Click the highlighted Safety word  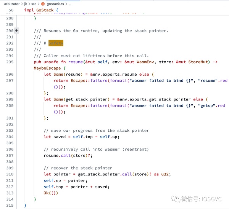pos(56,43)
